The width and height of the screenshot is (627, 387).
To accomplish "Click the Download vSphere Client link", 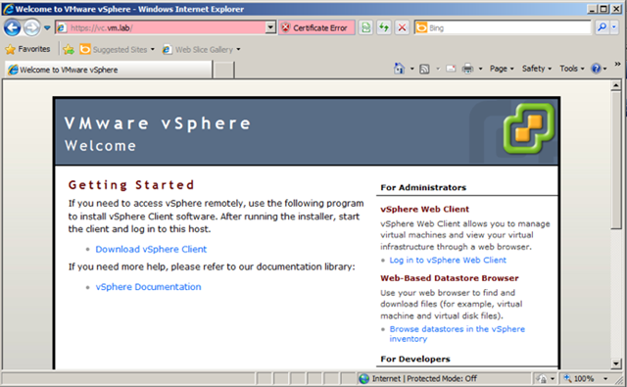I will coord(151,249).
